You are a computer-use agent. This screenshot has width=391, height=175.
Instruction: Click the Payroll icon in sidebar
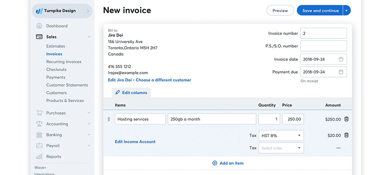point(39,146)
